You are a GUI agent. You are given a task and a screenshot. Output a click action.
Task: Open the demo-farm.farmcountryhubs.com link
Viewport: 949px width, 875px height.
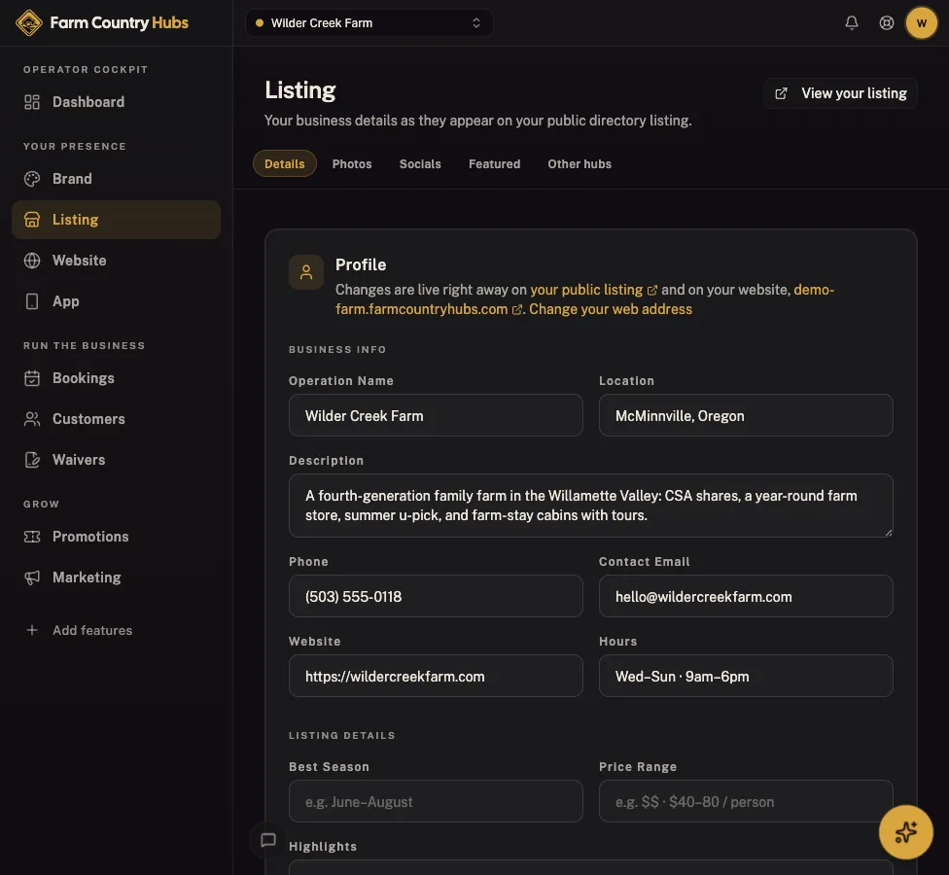[x=429, y=309]
